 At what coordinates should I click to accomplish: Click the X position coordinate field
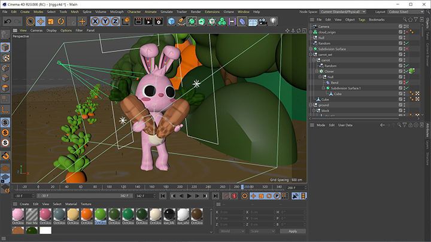click(x=232, y=212)
